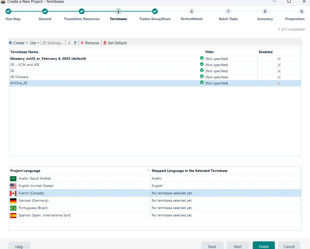The width and height of the screenshot is (310, 249).
Task: Move selected termbase up with blue arrow
Action: (x=75, y=43)
